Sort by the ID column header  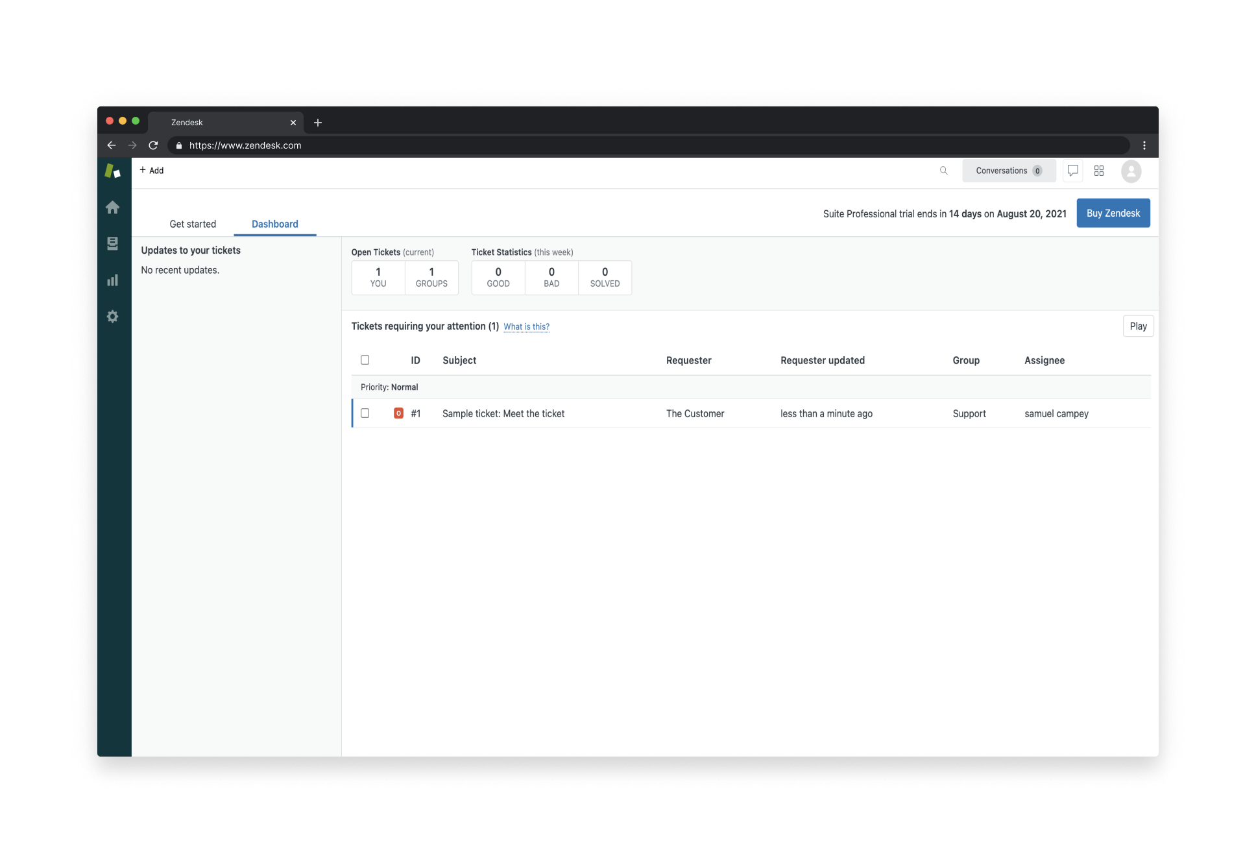coord(415,361)
